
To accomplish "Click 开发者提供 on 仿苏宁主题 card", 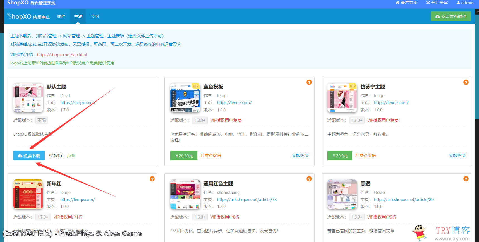I will [365, 155].
